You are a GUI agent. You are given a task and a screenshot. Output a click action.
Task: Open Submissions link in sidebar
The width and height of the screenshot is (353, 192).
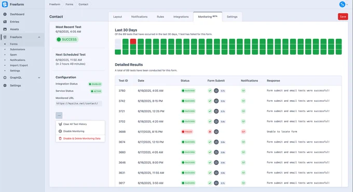[17, 49]
